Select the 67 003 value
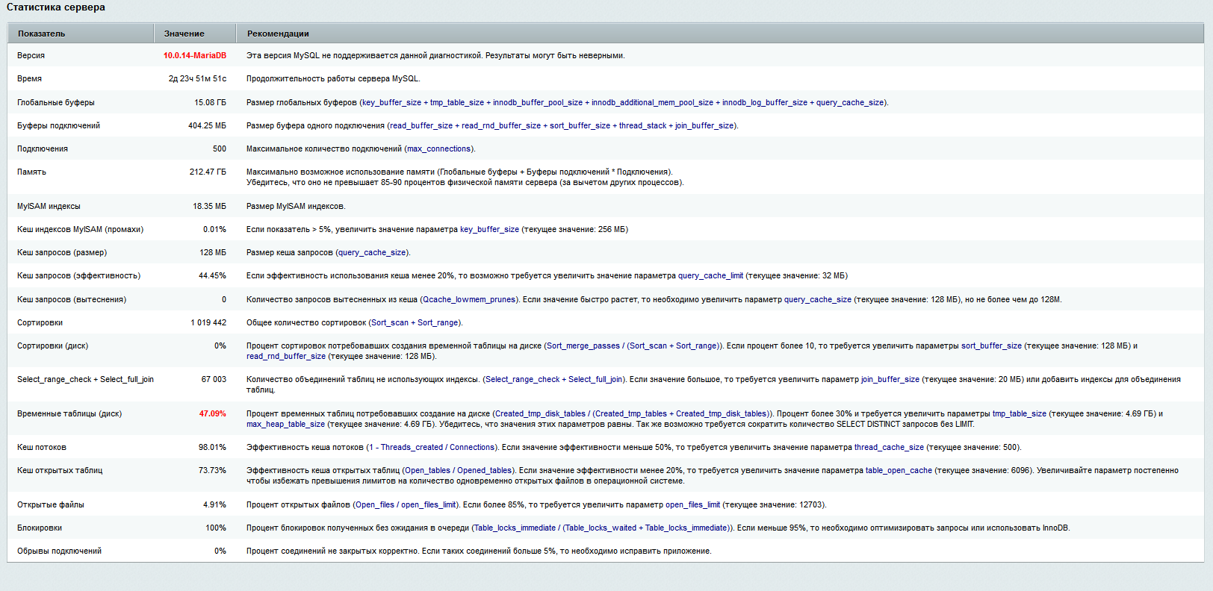Screen dimensions: 1213x591 click(x=214, y=379)
